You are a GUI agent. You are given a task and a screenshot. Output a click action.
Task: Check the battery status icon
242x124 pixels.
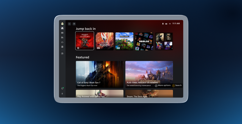pyautogui.click(x=166, y=24)
